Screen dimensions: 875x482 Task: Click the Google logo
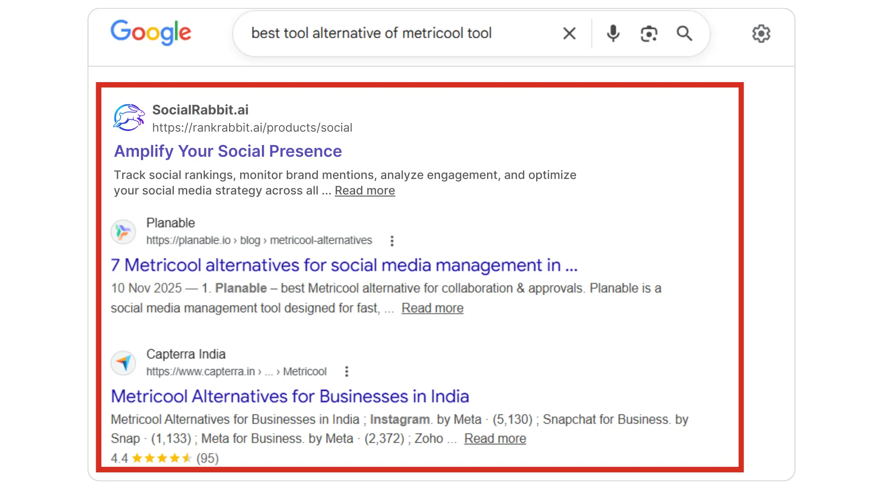coord(151,32)
